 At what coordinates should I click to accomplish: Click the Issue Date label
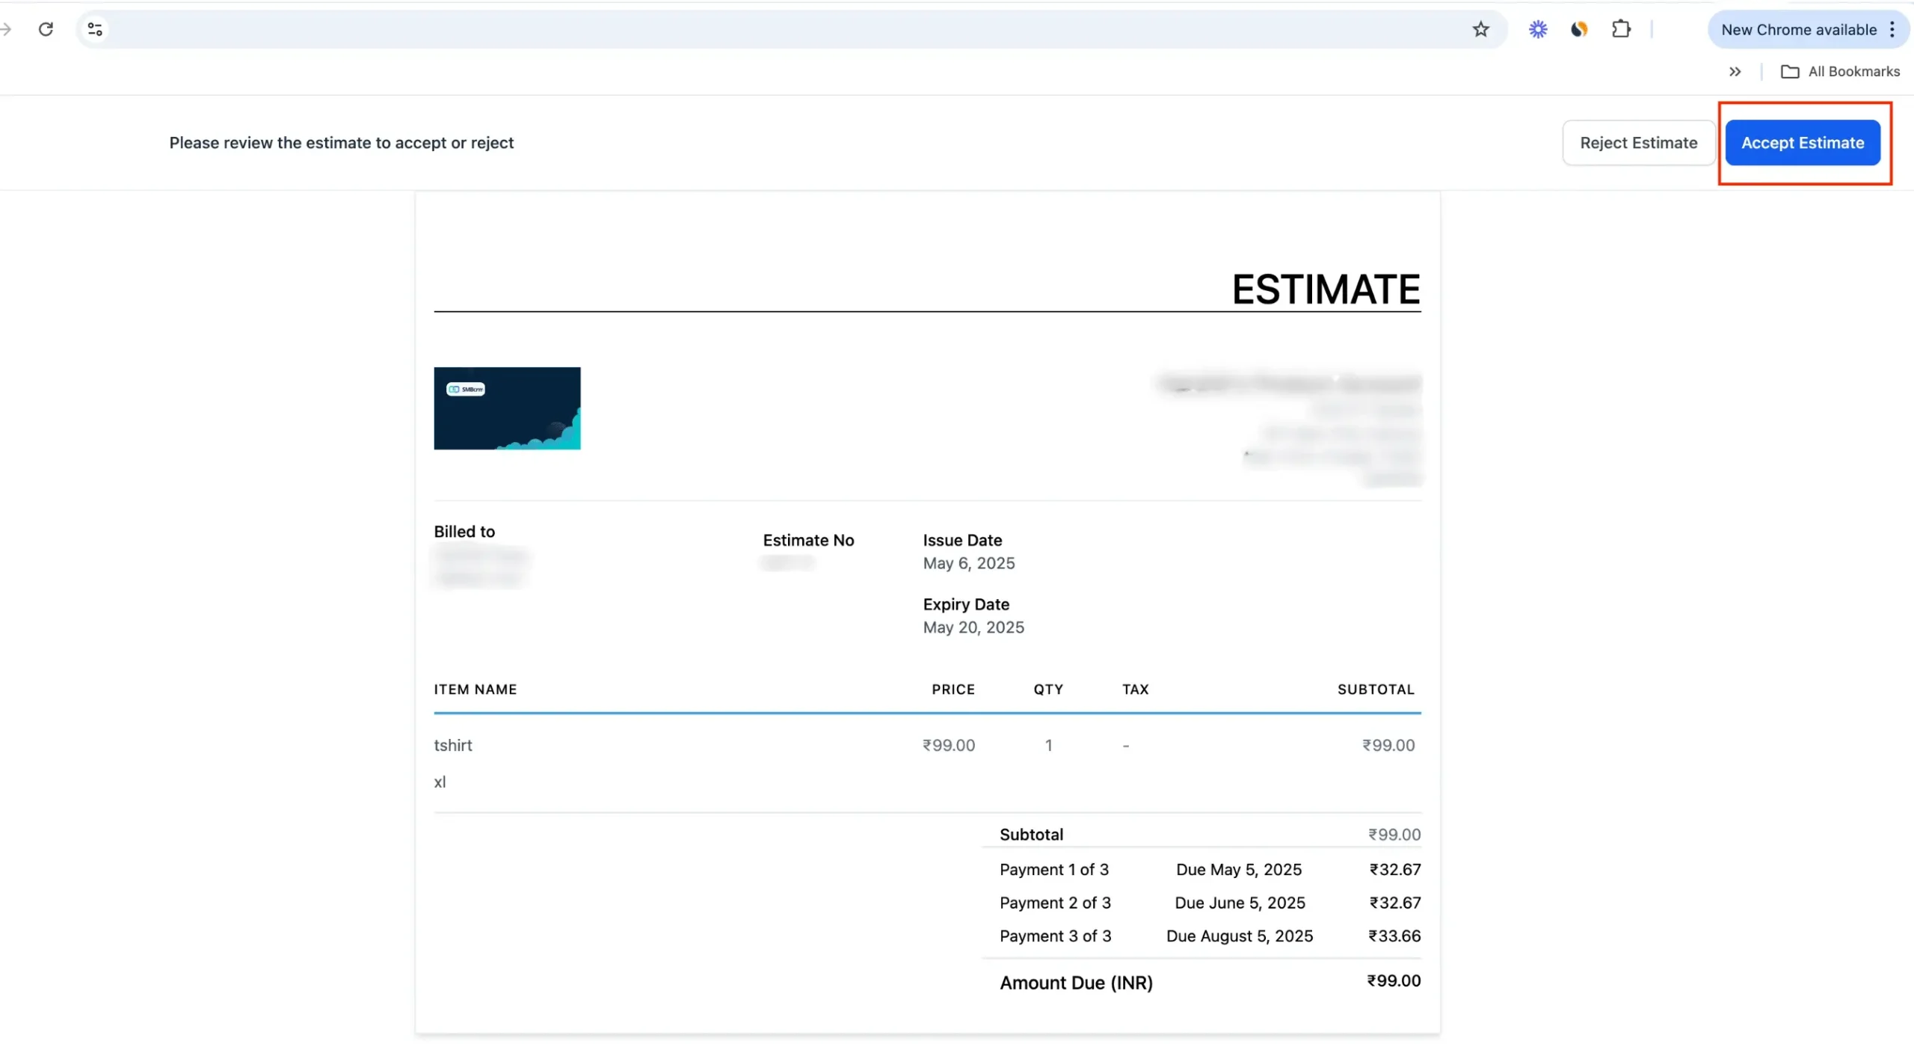click(962, 540)
